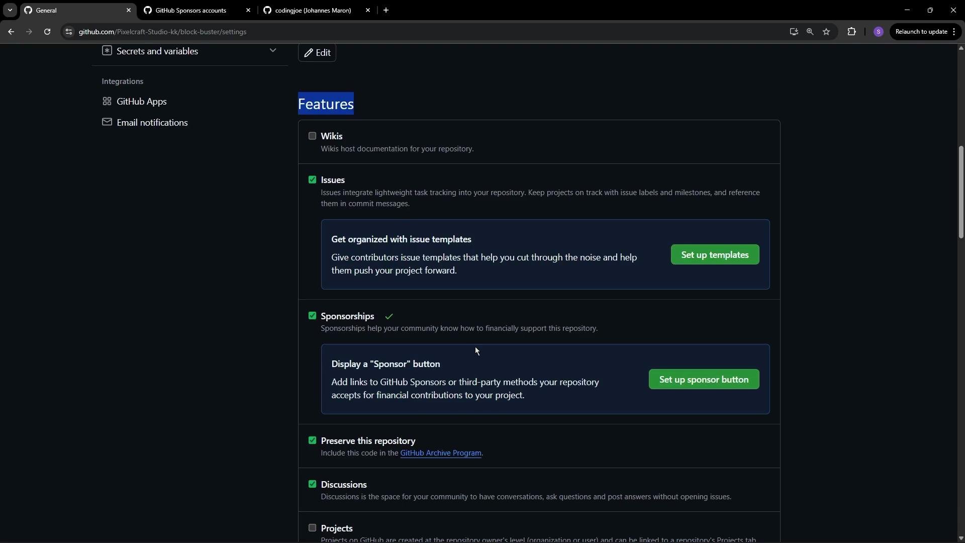Image resolution: width=965 pixels, height=543 pixels.
Task: Click the Secrets and variables asterisk icon
Action: pyautogui.click(x=107, y=51)
